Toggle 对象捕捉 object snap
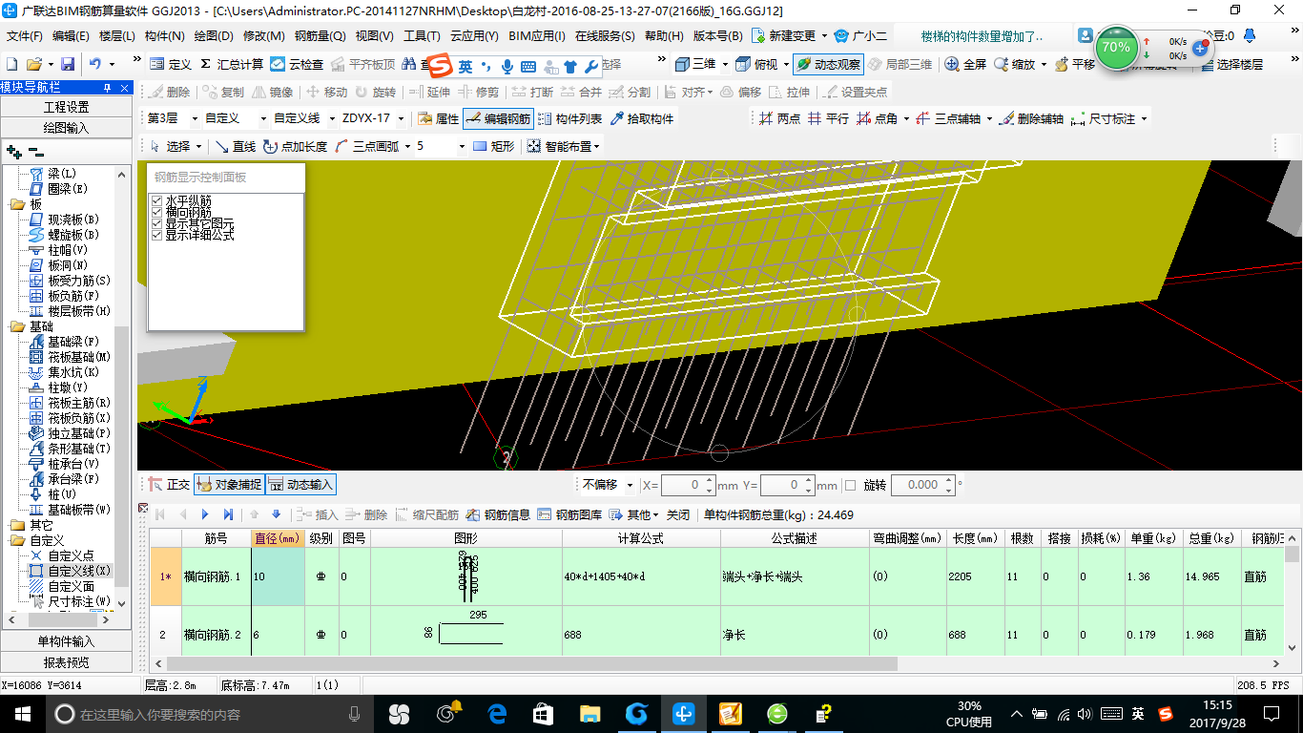The height and width of the screenshot is (733, 1303). [x=229, y=485]
